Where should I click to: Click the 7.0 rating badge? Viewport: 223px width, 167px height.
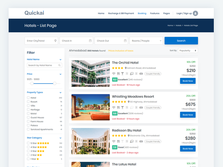click(115, 147)
